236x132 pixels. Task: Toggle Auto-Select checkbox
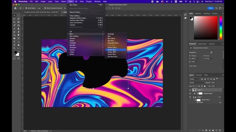tap(26, 8)
